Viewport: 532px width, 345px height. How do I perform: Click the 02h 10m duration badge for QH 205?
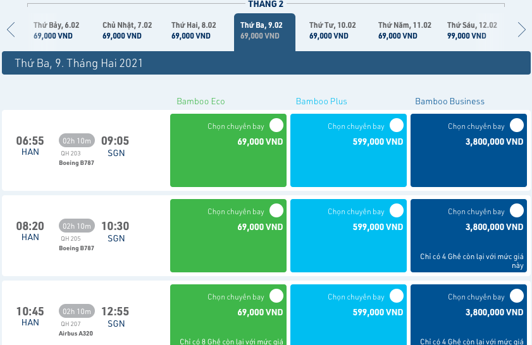tap(77, 226)
